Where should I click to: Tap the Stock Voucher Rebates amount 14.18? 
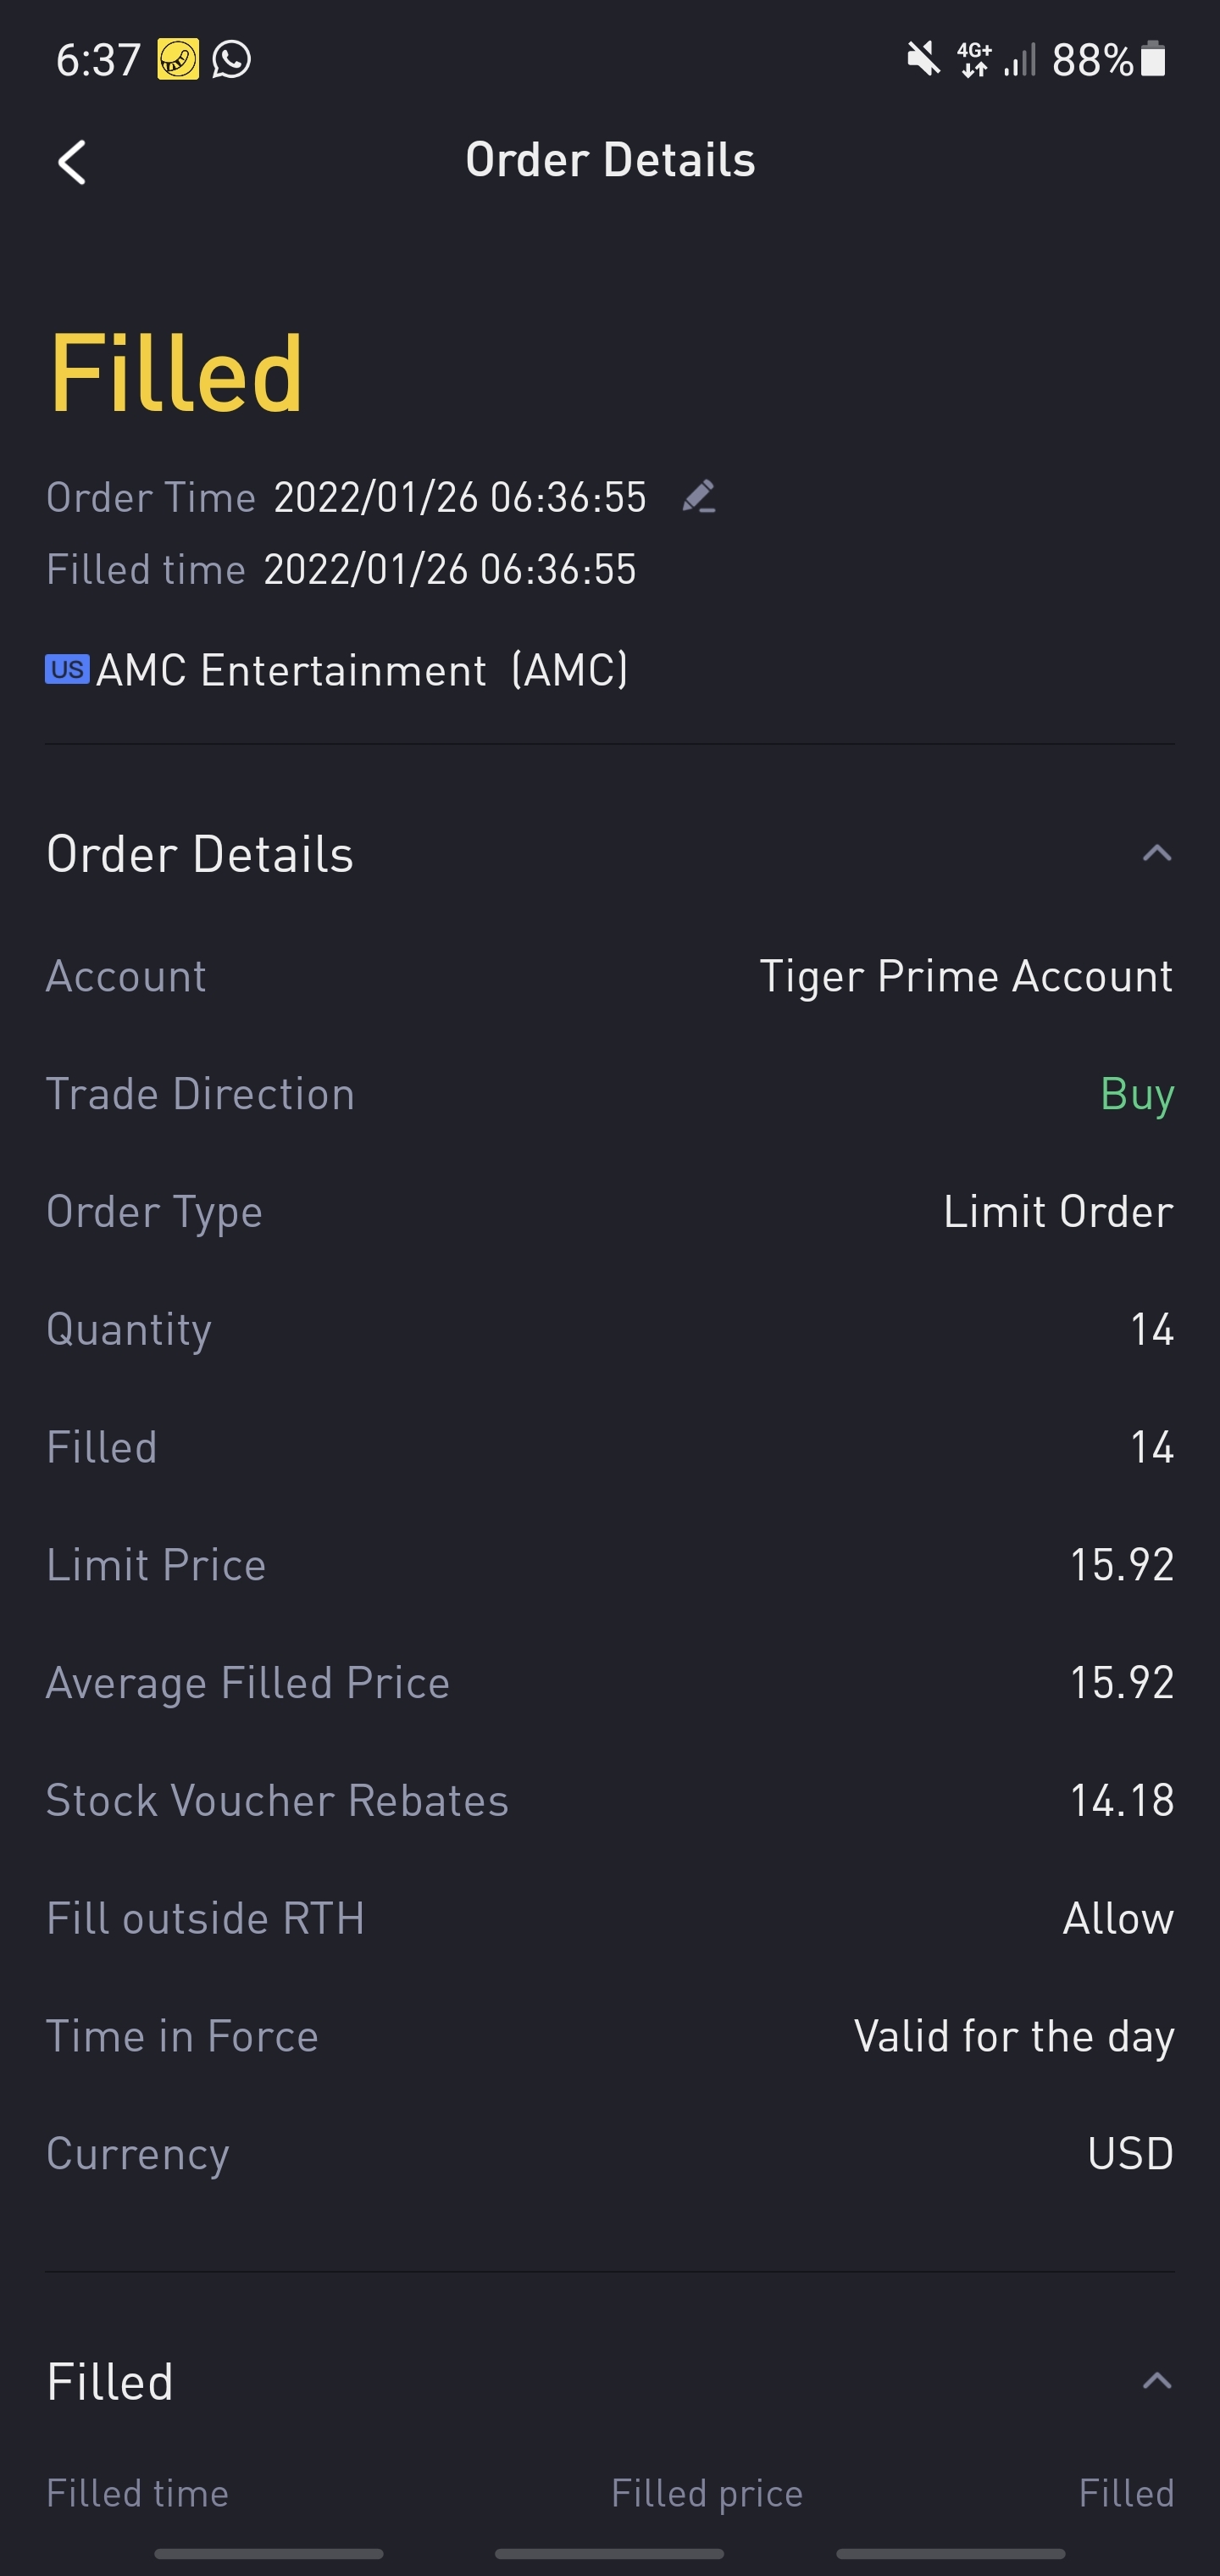[1121, 1800]
